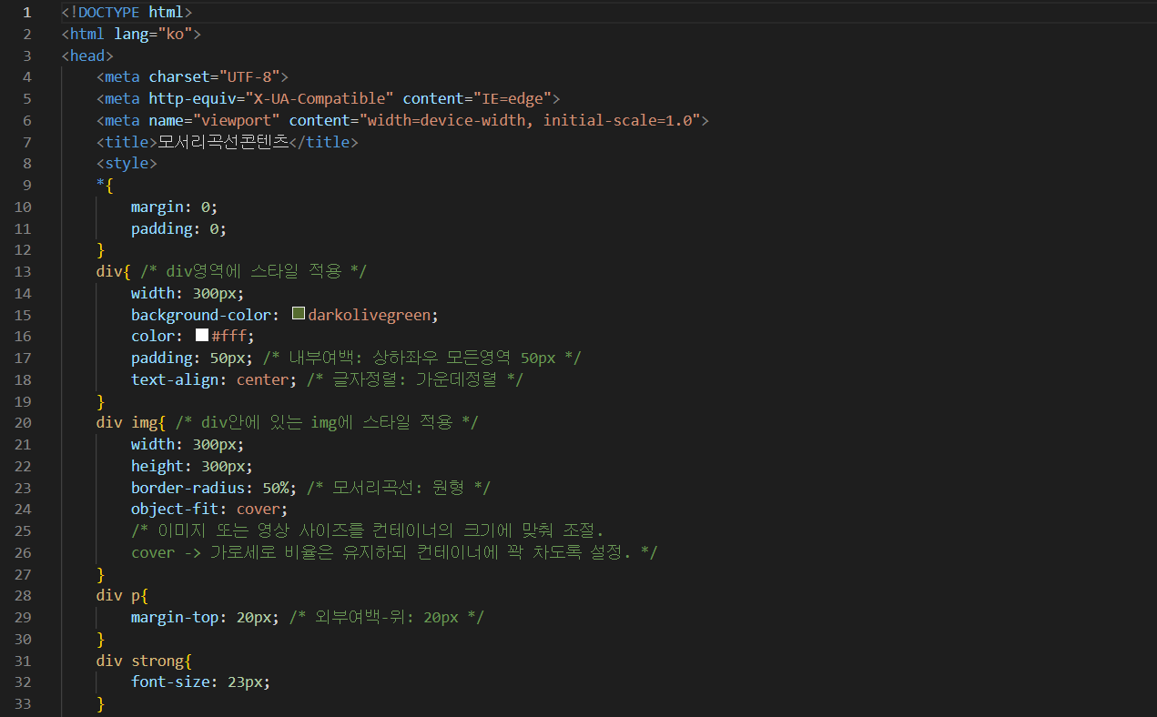Click the opening <head> tag
The image size is (1157, 717).
87,56
